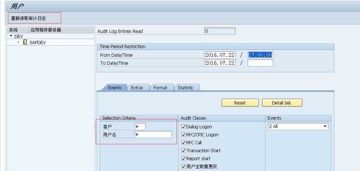Image resolution: width=360 pixels, height=171 pixels.
Task: Collapse the DEV tree node
Action: 11,36
